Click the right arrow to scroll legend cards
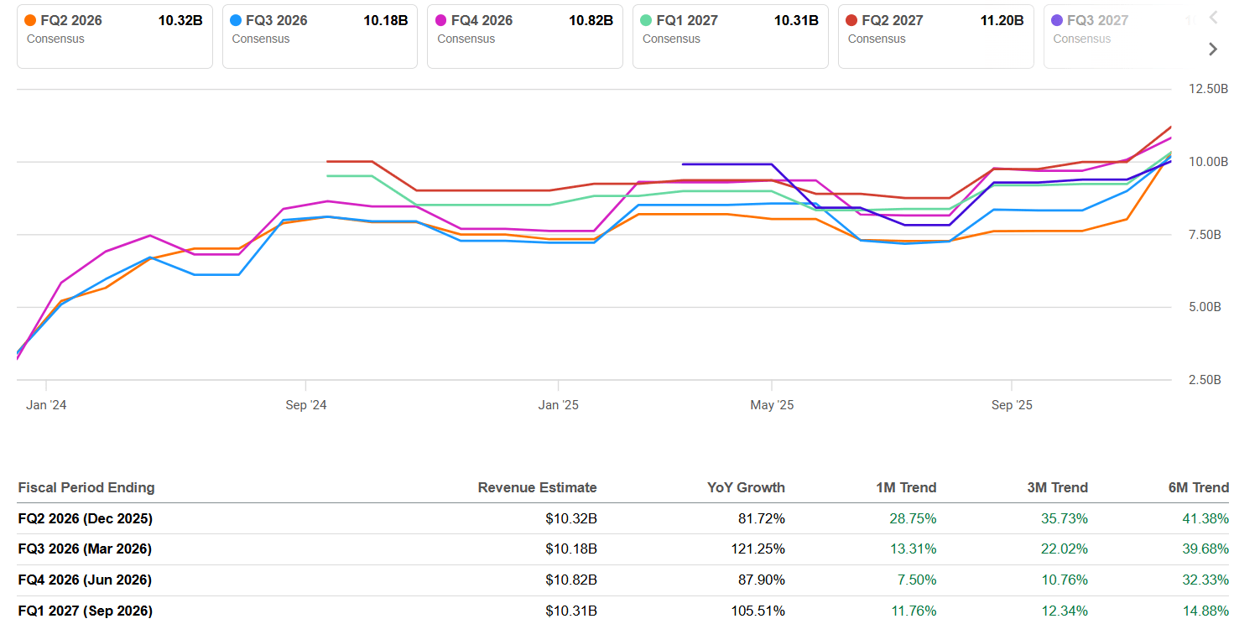This screenshot has width=1234, height=624. [1212, 49]
